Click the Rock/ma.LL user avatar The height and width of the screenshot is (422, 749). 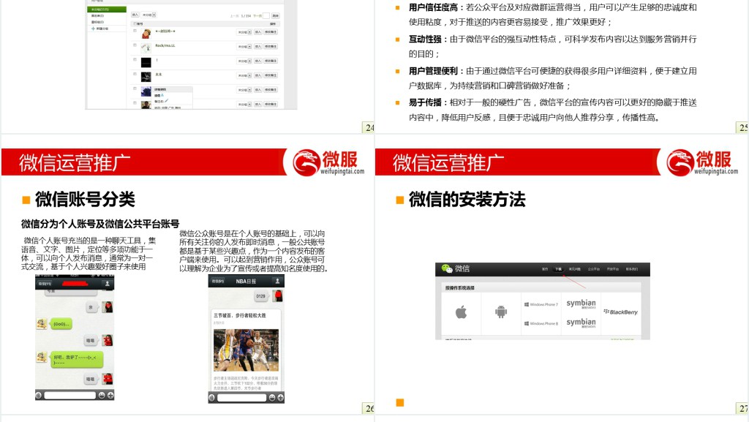(x=146, y=48)
